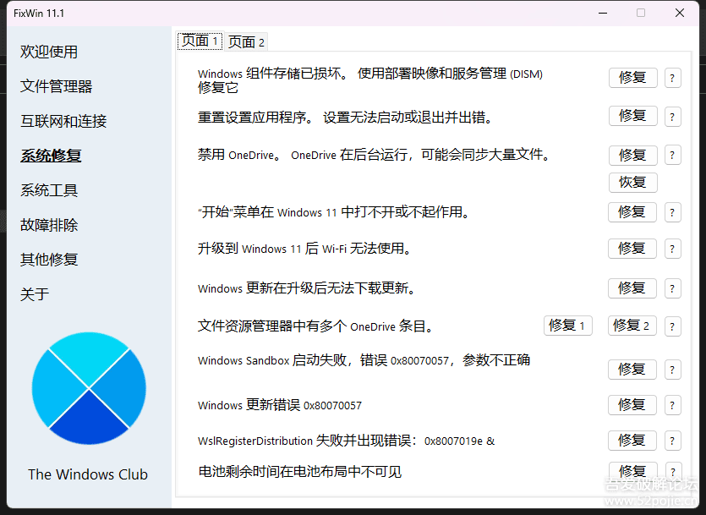Open help for disabling OneDrive
706x515 pixels.
[672, 156]
